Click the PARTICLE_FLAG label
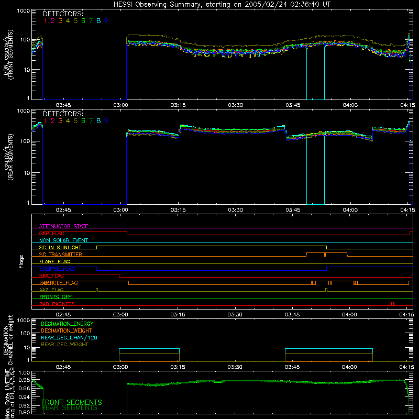 59,283
